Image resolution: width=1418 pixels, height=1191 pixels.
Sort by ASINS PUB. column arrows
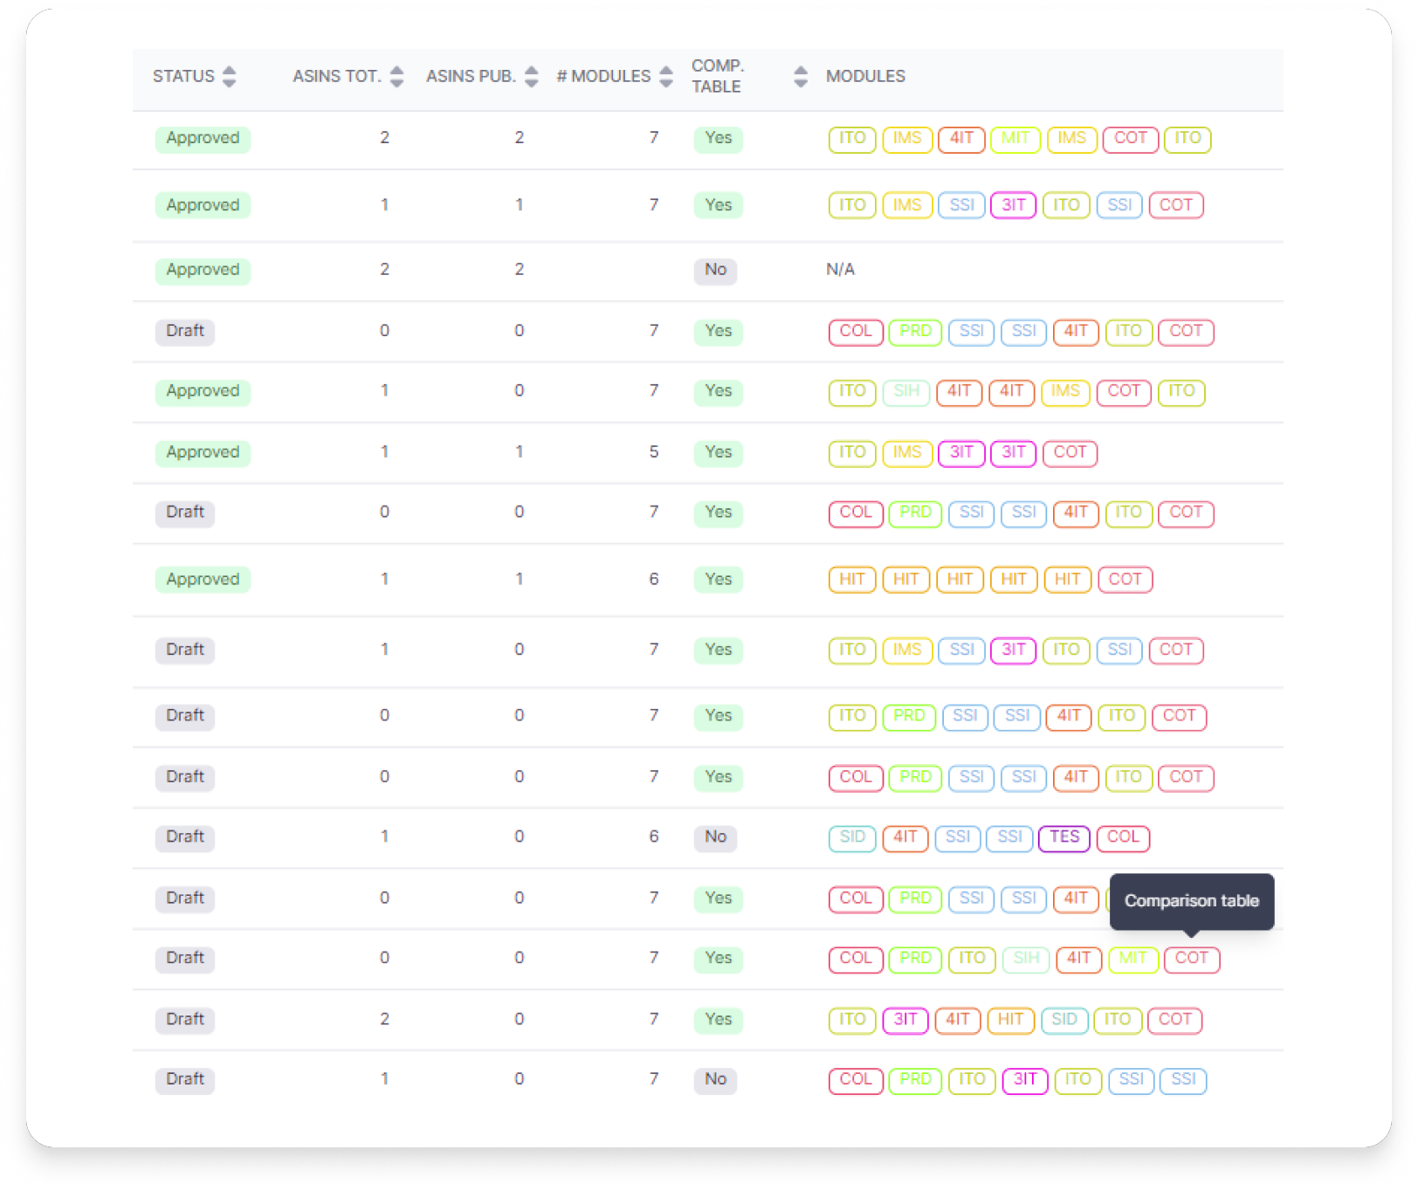(531, 77)
